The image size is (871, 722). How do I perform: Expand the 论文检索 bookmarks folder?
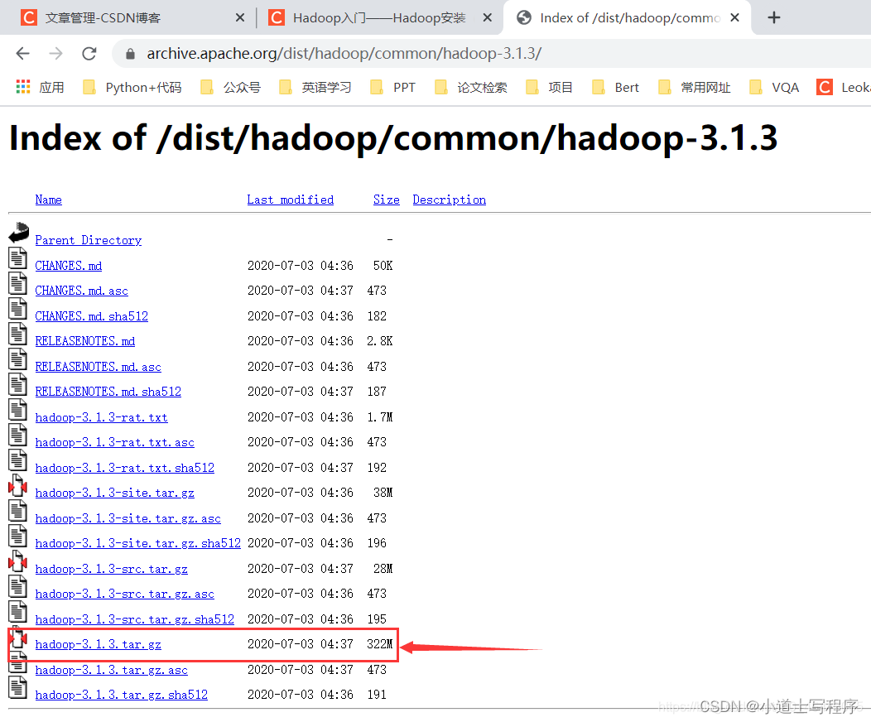[x=471, y=87]
